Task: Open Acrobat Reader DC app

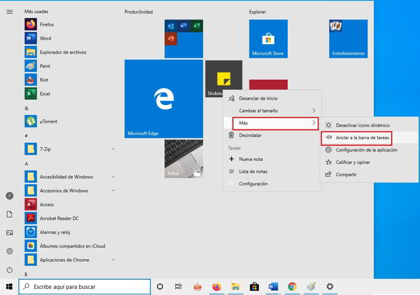Action: point(59,218)
